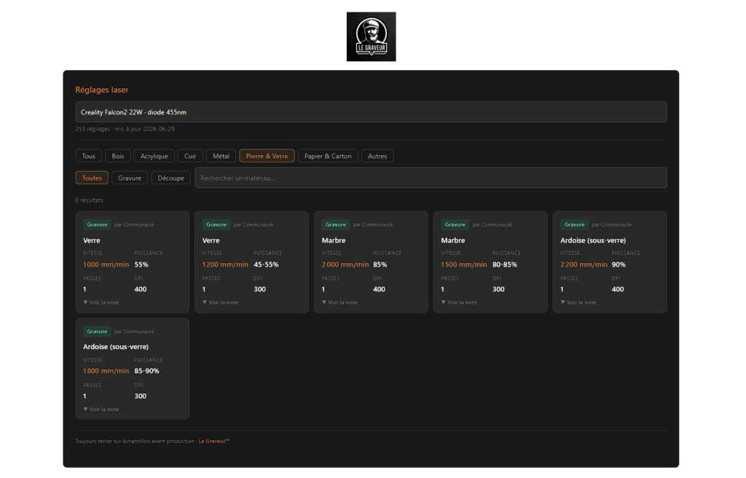Click the 1200 mm/min speed value

pyautogui.click(x=225, y=265)
